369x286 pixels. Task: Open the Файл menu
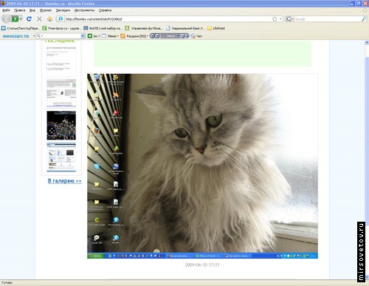pos(6,10)
